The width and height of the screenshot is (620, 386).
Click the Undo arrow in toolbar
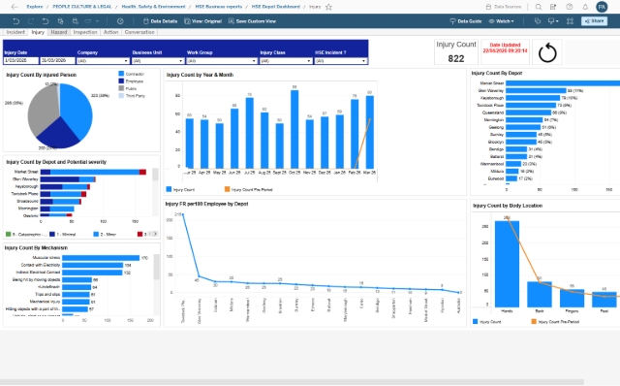click(x=16, y=21)
